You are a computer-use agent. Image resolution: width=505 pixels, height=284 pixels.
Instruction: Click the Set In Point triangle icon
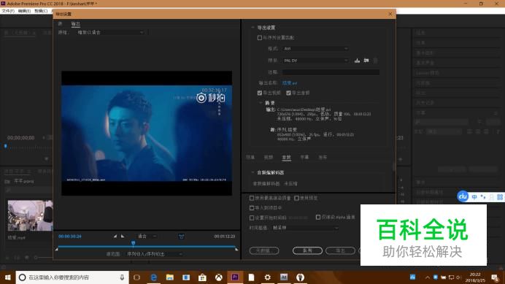pos(115,237)
